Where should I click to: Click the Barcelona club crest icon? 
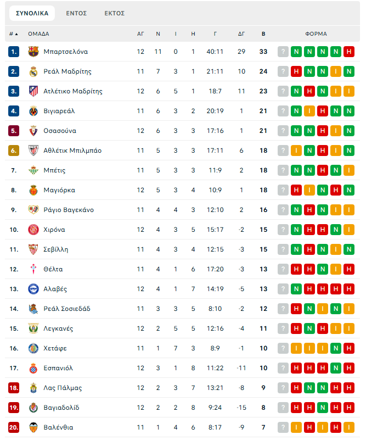tap(33, 52)
